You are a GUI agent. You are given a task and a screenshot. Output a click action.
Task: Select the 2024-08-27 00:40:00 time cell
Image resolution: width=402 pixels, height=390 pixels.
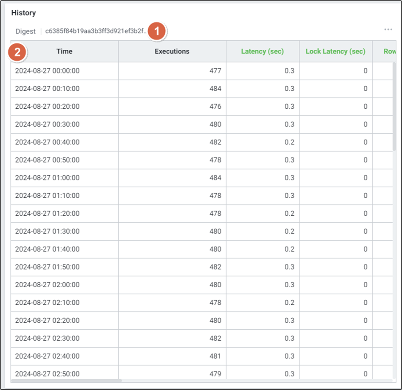pyautogui.click(x=47, y=142)
